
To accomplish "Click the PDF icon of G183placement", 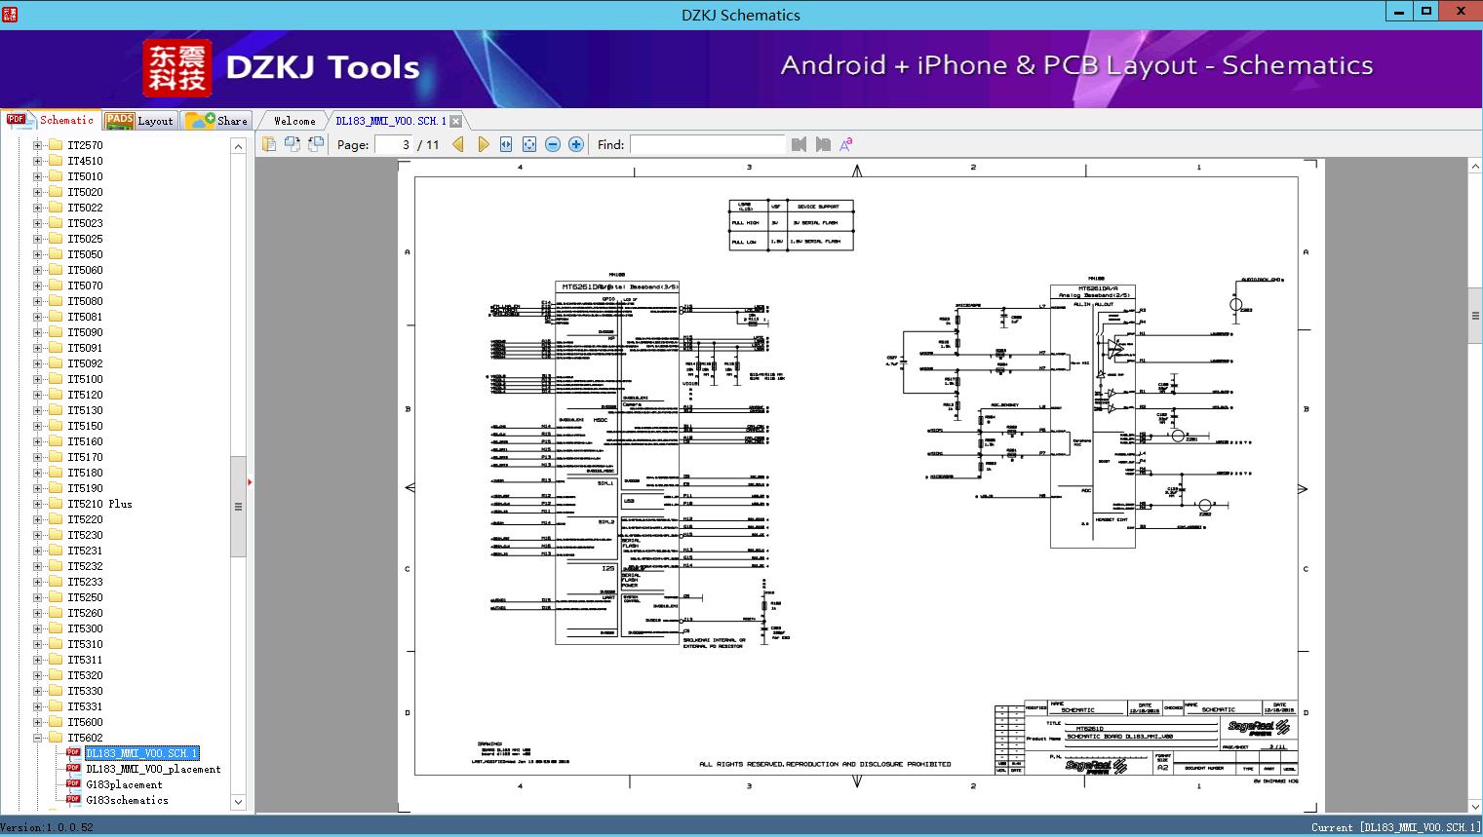I will point(73,784).
